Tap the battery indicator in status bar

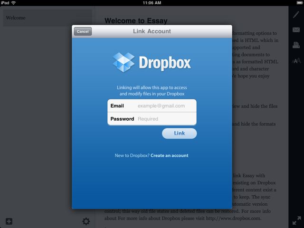tap(299, 3)
